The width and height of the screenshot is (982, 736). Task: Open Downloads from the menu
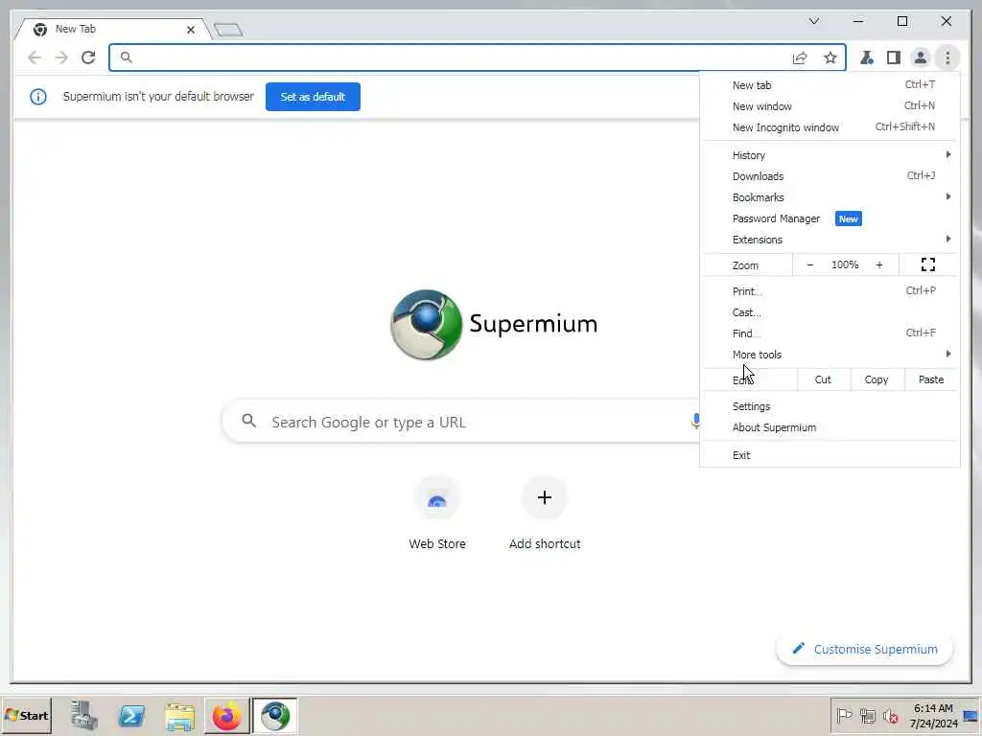(x=830, y=176)
